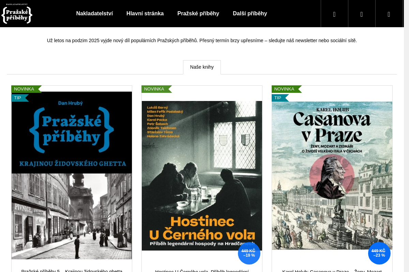Click the –23 % discount badge
Viewport: 409px width, 272px height.
coord(379,253)
